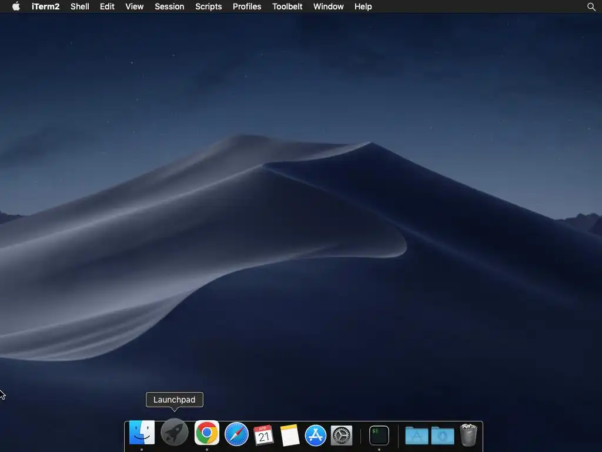Open the Notes app in Dock

click(289, 435)
